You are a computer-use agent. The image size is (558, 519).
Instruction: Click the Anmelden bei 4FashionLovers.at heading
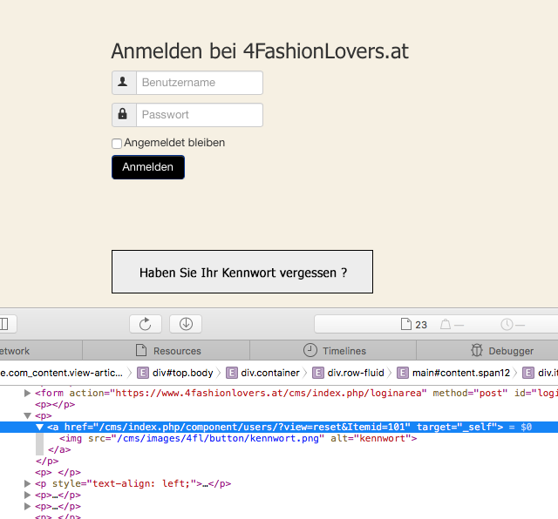click(x=260, y=51)
